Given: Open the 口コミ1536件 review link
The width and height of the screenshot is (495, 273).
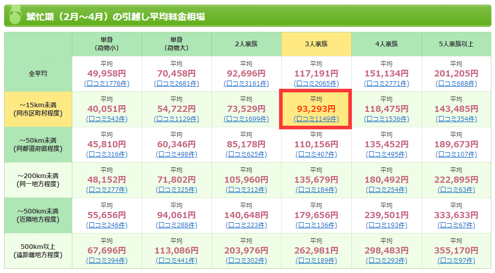Looking at the screenshot, I should (386, 119).
